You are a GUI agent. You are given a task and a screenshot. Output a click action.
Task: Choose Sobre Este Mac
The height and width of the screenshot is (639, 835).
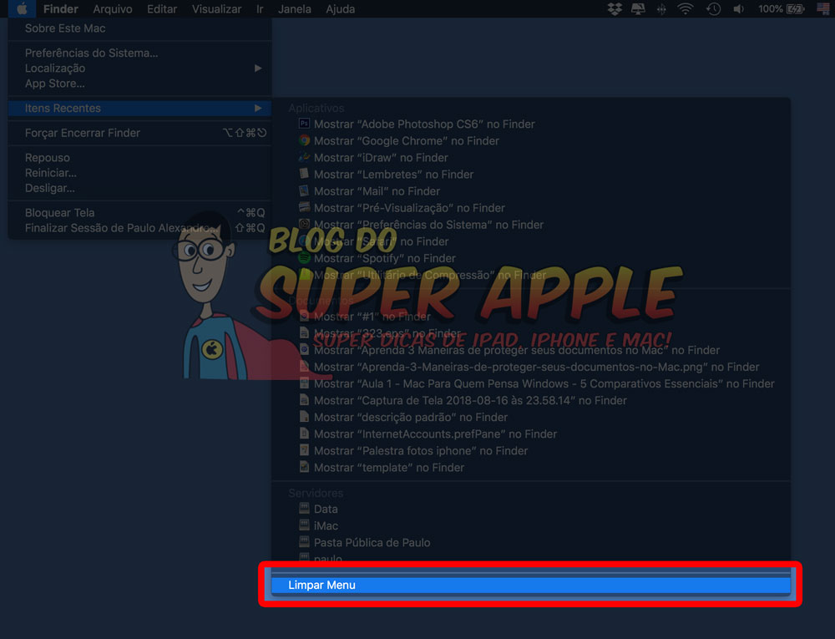[x=65, y=28]
